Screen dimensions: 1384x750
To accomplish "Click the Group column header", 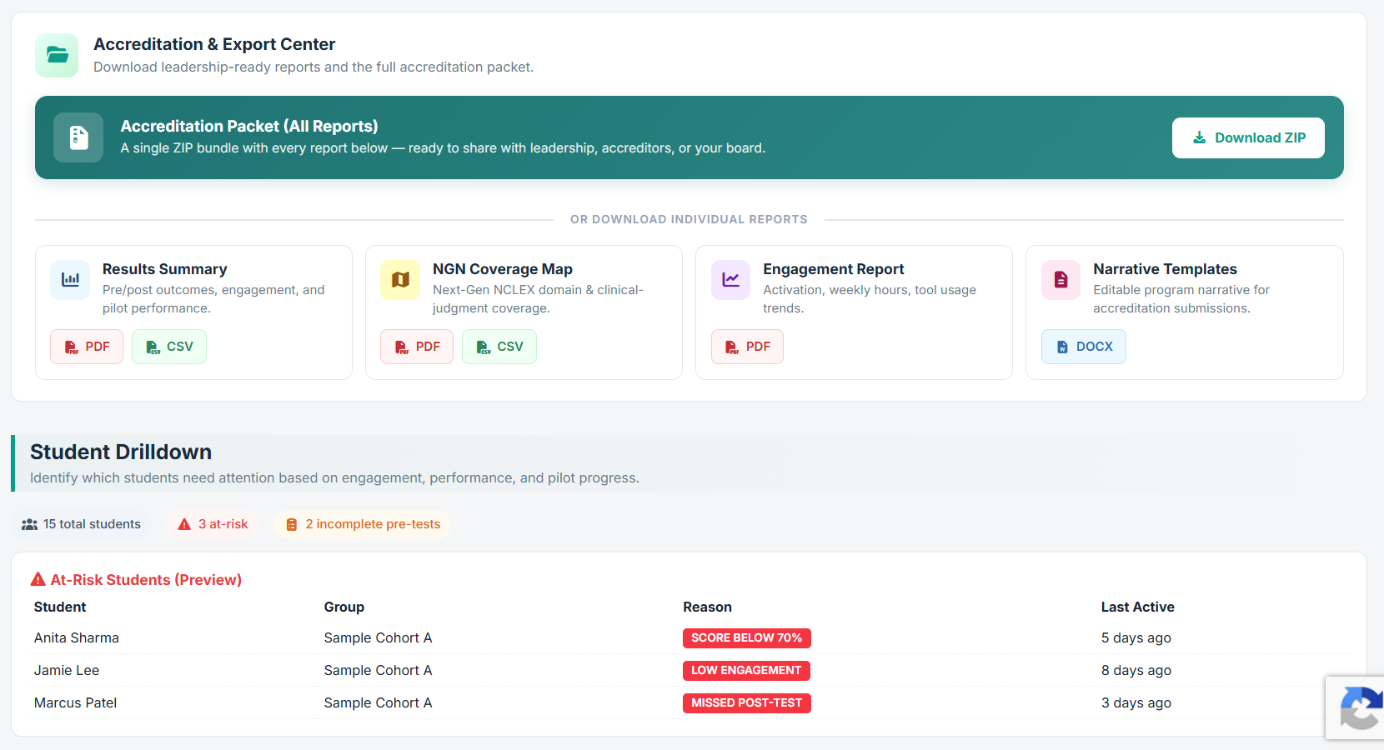I will point(344,607).
